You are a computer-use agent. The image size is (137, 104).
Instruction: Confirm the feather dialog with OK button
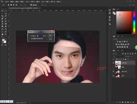50,35
